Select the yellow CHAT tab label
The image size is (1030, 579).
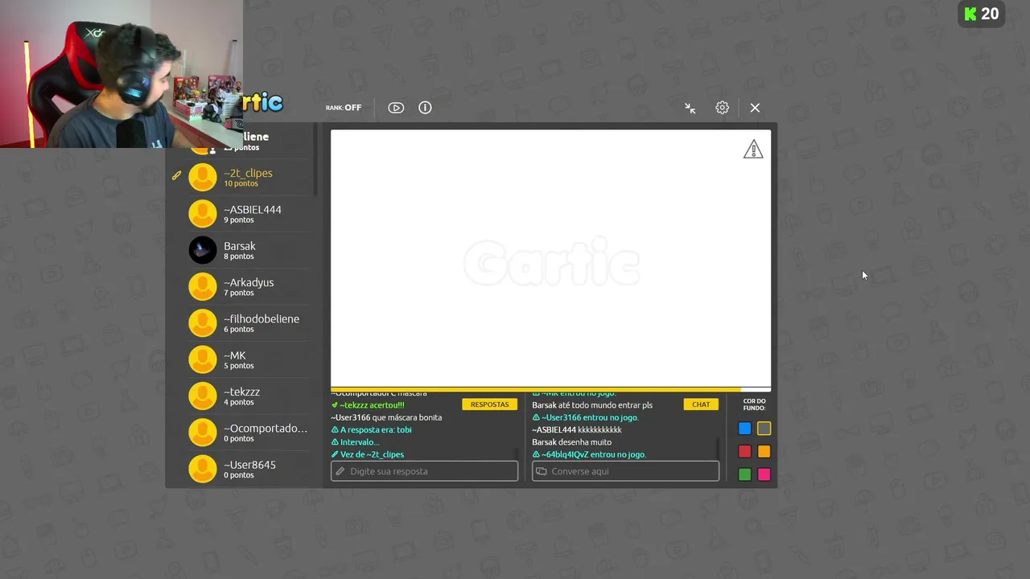click(x=701, y=404)
